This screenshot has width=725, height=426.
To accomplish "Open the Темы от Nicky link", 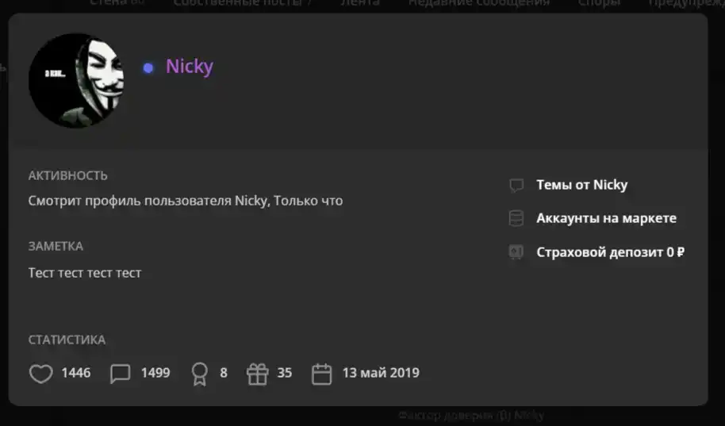I will pyautogui.click(x=581, y=185).
